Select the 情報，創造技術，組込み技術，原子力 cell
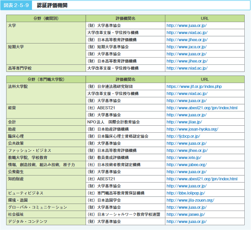Screen dimensions: 251x230 point(46,165)
